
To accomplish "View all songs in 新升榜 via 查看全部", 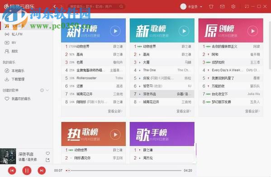I will coord(115,111).
